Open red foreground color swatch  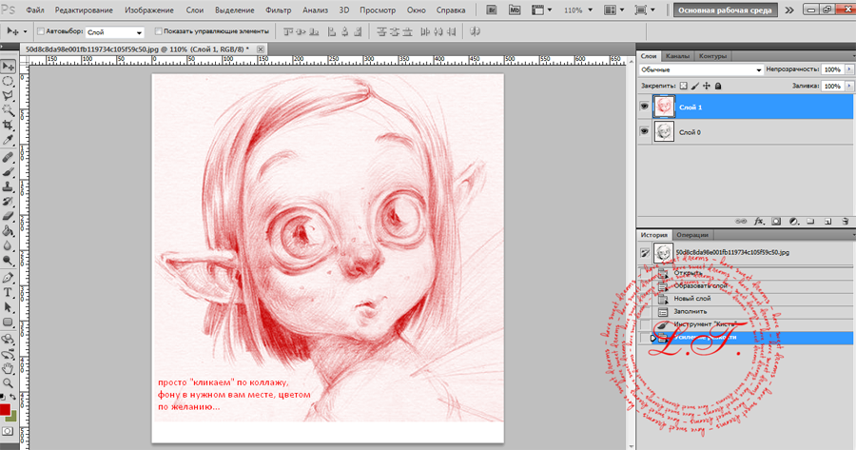coord(5,410)
